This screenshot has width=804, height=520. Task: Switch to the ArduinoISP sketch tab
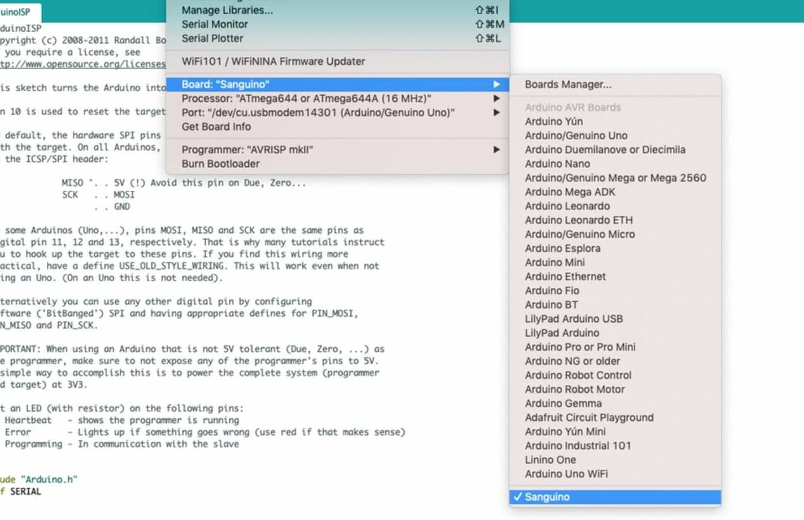(x=19, y=11)
